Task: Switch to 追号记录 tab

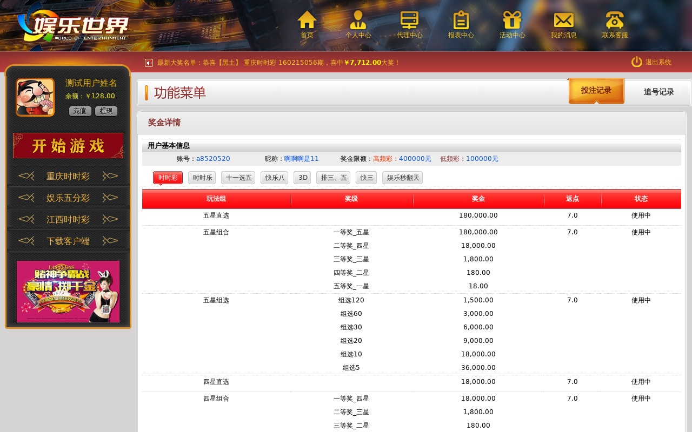Action: 658,92
